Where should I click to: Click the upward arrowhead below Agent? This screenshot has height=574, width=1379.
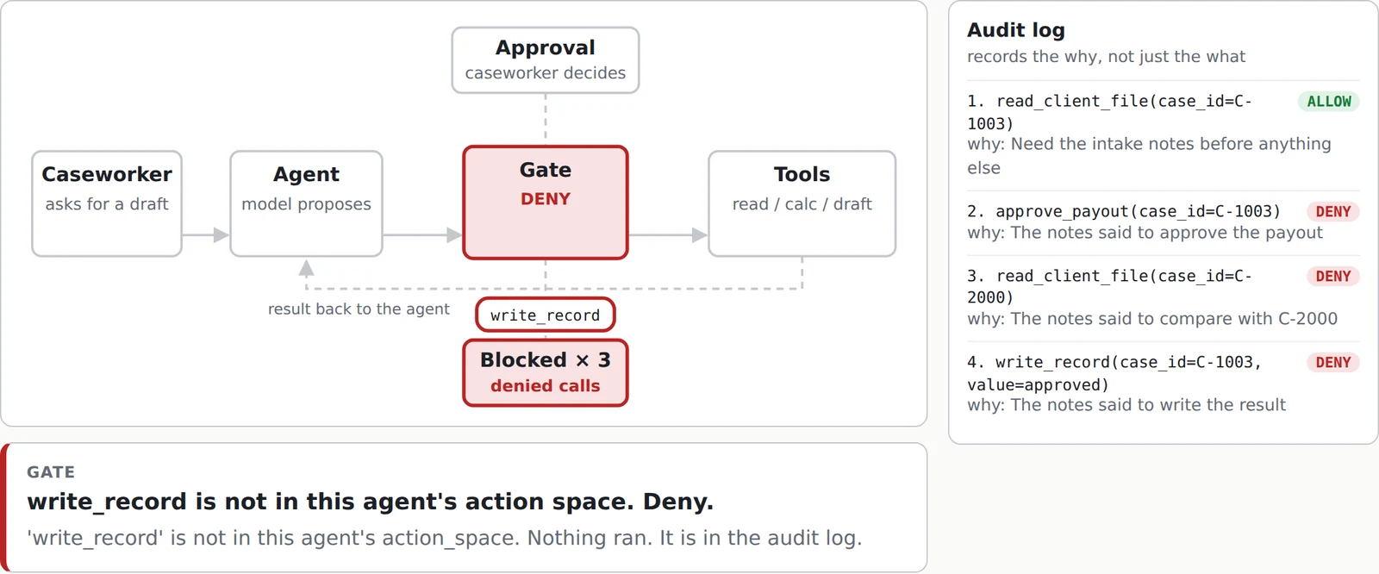(x=306, y=268)
